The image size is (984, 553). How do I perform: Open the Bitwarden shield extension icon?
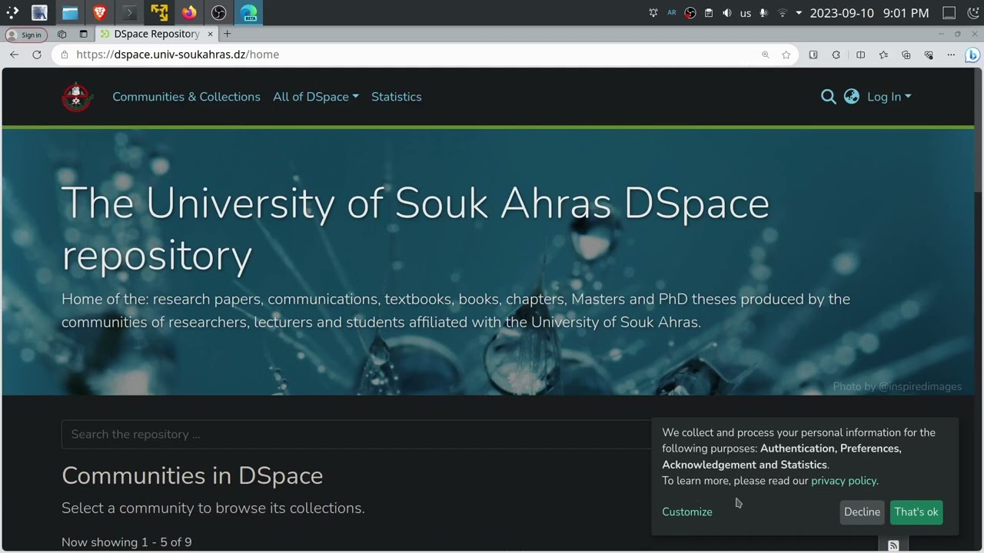[x=813, y=55]
